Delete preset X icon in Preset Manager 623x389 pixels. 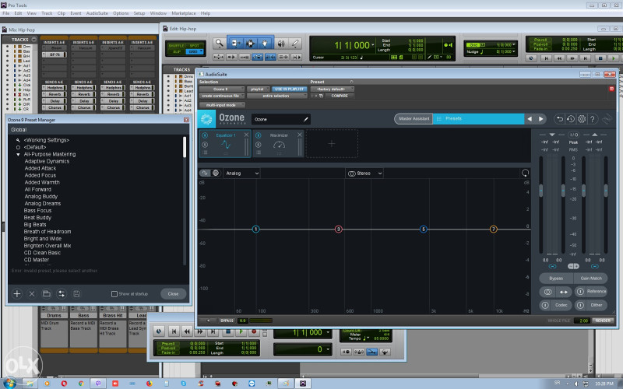[x=32, y=294]
